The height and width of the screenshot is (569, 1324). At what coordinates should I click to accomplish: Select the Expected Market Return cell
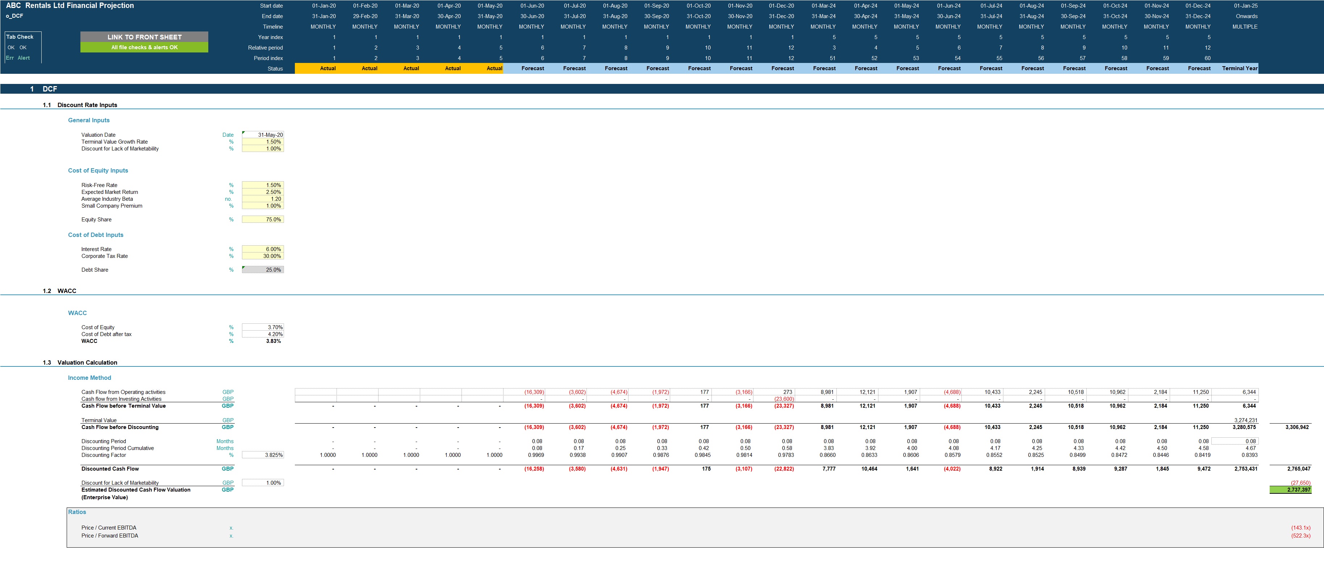(263, 192)
